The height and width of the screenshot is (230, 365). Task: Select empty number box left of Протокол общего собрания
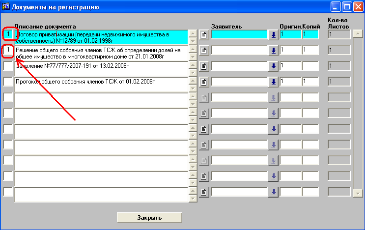click(8, 82)
